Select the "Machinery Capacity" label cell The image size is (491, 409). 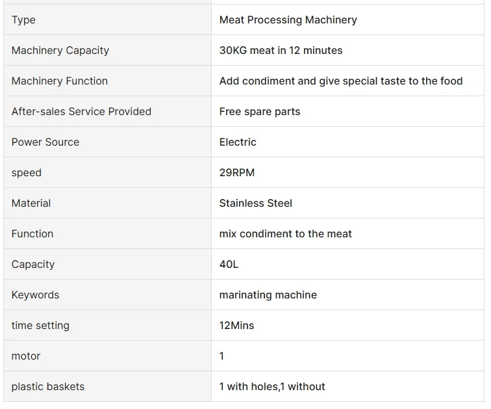(x=60, y=51)
